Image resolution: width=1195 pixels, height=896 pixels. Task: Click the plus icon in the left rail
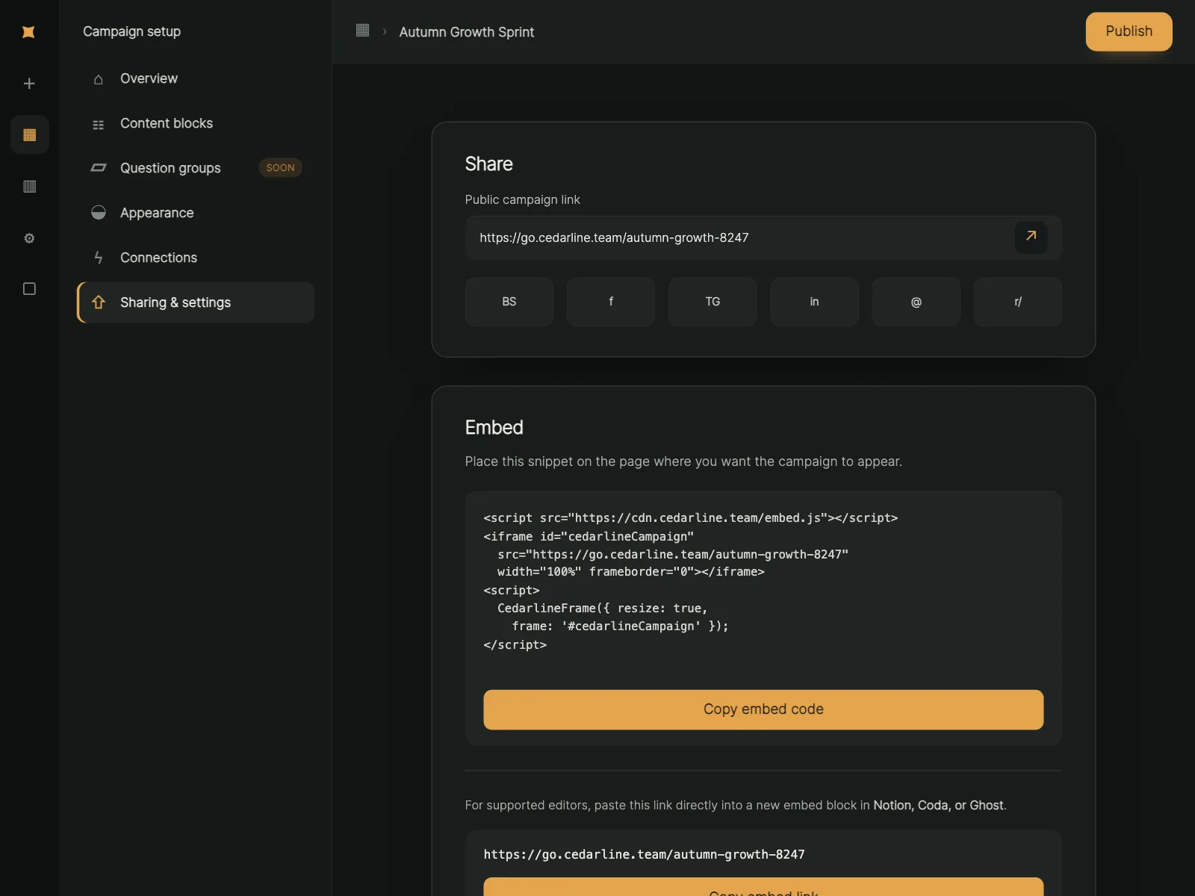coord(29,84)
